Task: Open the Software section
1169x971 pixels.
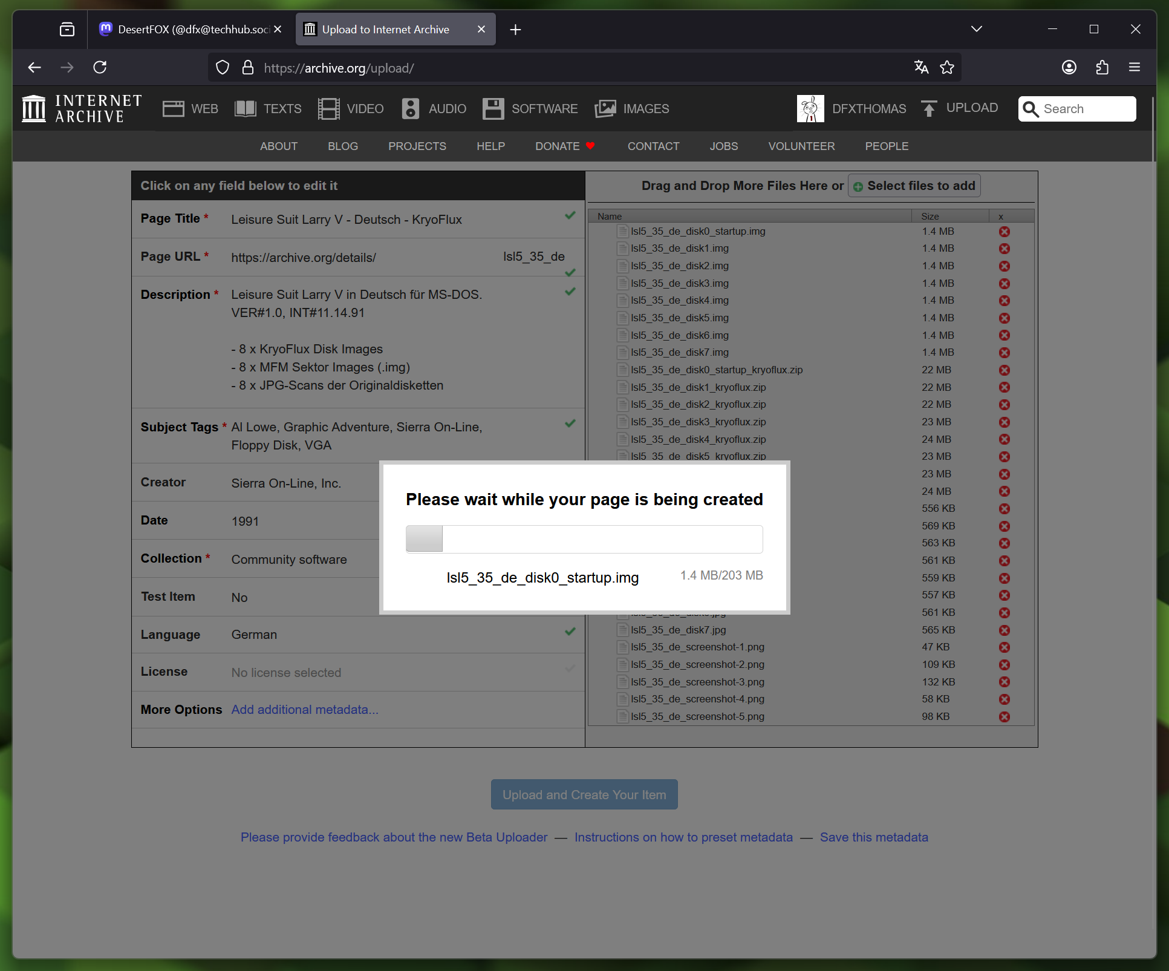Action: point(530,109)
